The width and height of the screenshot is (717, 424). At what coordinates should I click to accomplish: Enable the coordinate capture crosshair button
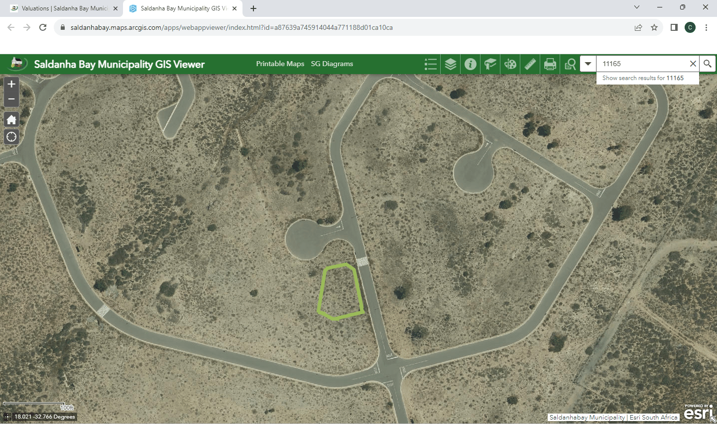pyautogui.click(x=7, y=417)
